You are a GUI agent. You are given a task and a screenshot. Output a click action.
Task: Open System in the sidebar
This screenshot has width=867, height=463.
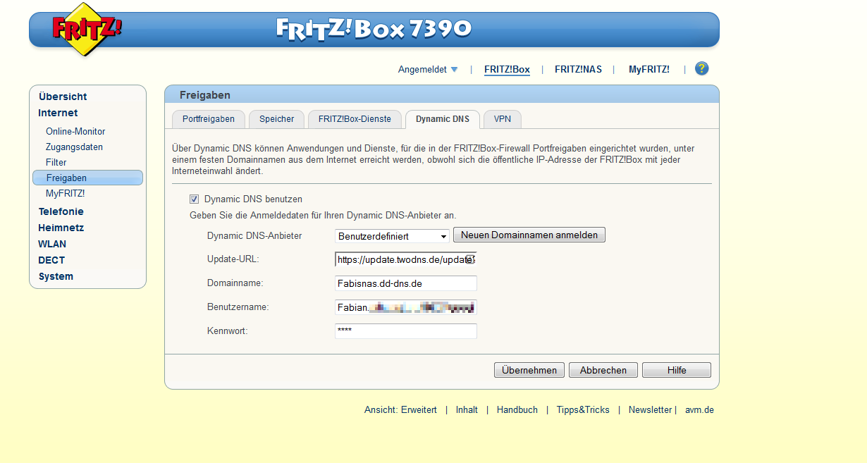tap(56, 276)
